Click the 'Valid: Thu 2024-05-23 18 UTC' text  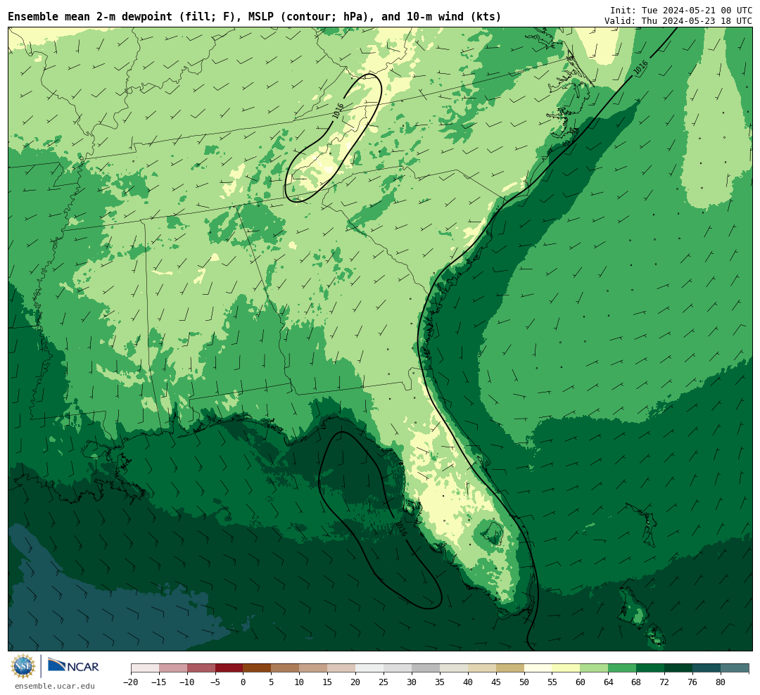tap(678, 21)
